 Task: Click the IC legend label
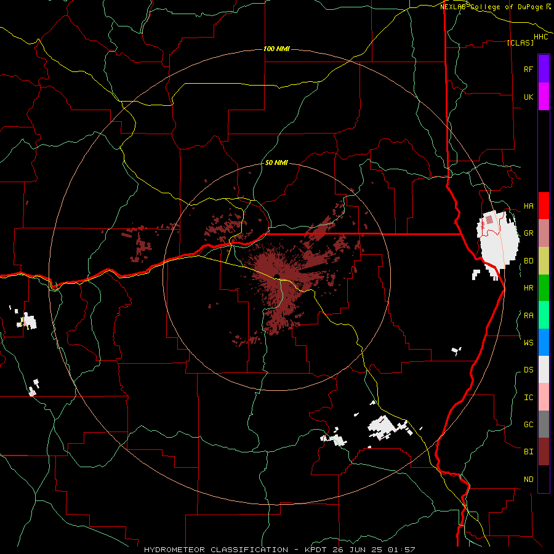pyautogui.click(x=528, y=398)
